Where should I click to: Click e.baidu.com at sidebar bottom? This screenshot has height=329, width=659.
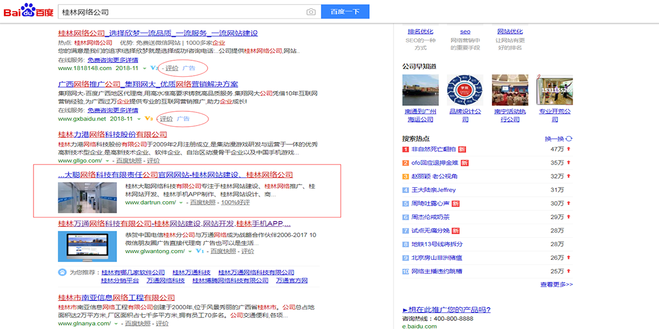(x=420, y=326)
